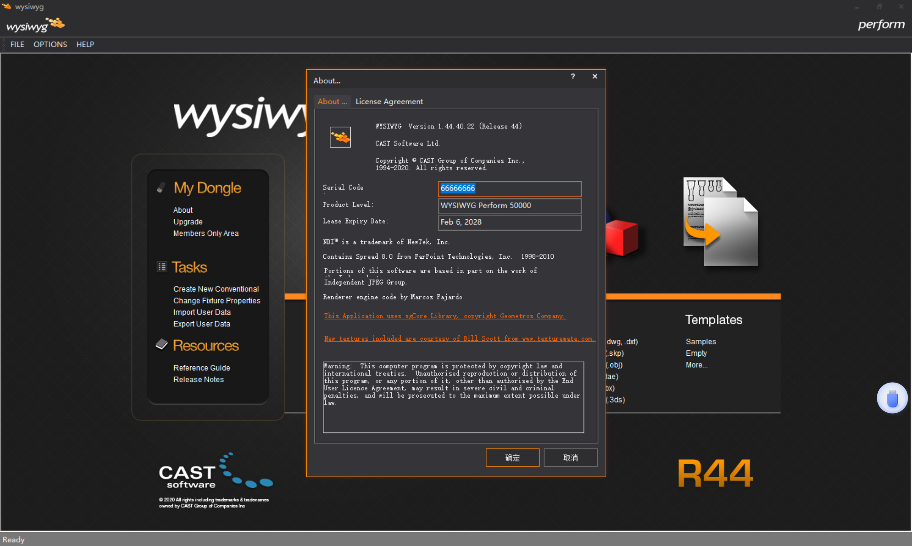Click the help question mark in About dialog

572,77
